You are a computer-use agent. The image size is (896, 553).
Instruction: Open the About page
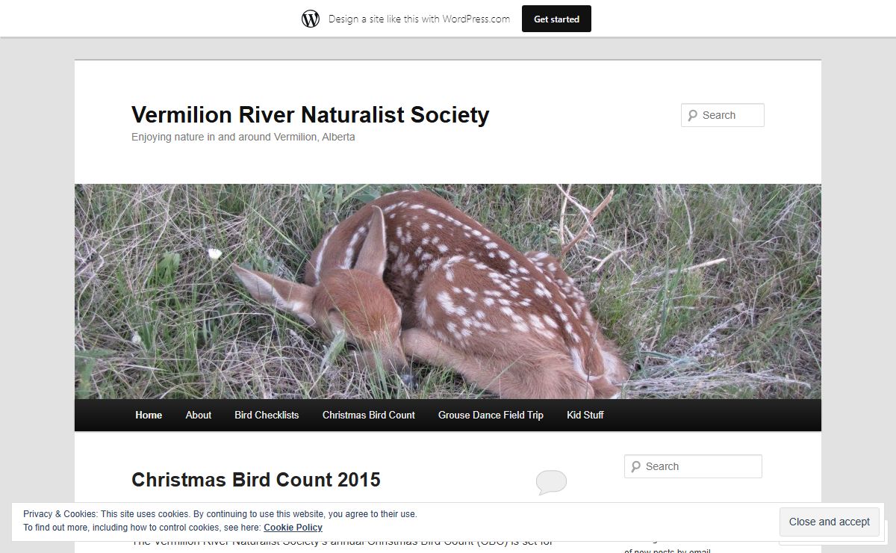tap(198, 415)
